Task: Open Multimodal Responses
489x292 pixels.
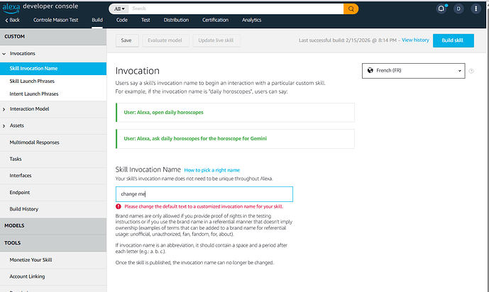Action: pyautogui.click(x=53, y=142)
